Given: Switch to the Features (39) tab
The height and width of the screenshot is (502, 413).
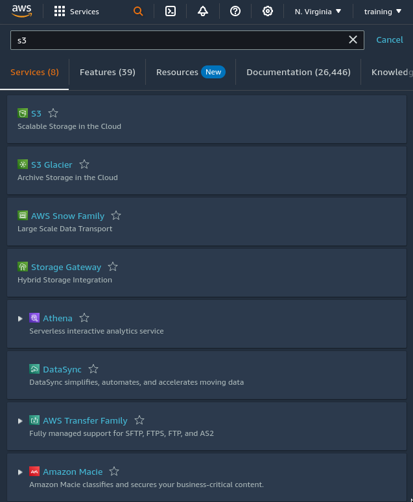Looking at the screenshot, I should [108, 73].
